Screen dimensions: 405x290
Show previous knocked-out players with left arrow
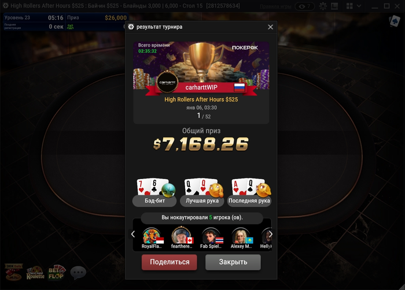point(133,235)
